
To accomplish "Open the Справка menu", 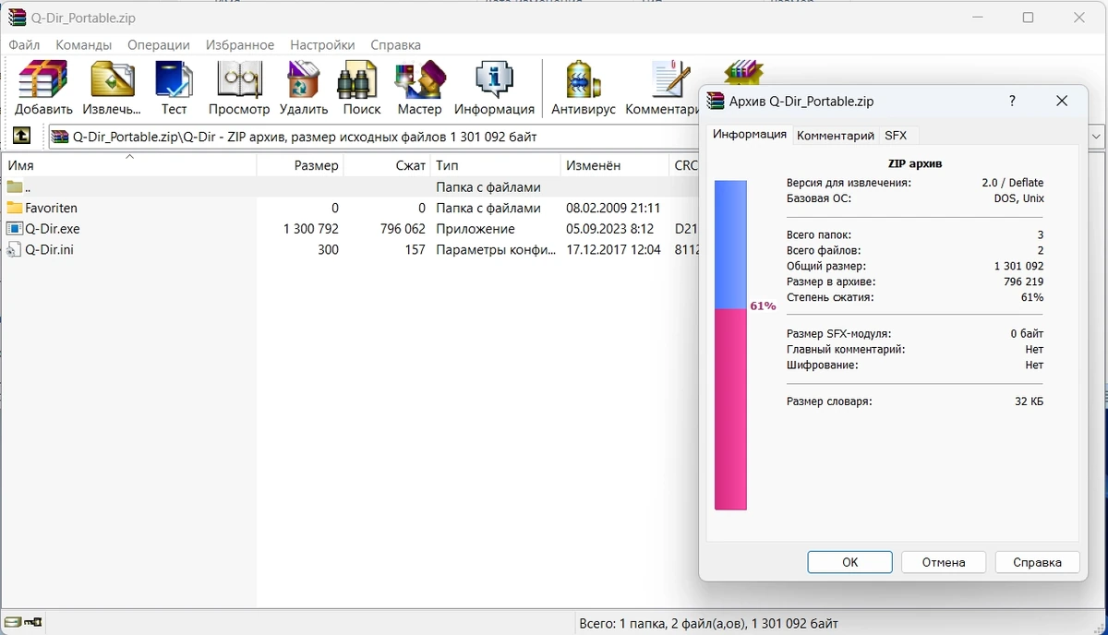I will coord(395,44).
